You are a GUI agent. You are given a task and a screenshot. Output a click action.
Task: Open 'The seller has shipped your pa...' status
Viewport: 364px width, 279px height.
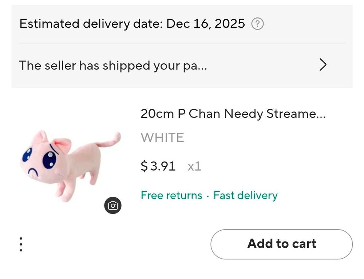tap(113, 65)
